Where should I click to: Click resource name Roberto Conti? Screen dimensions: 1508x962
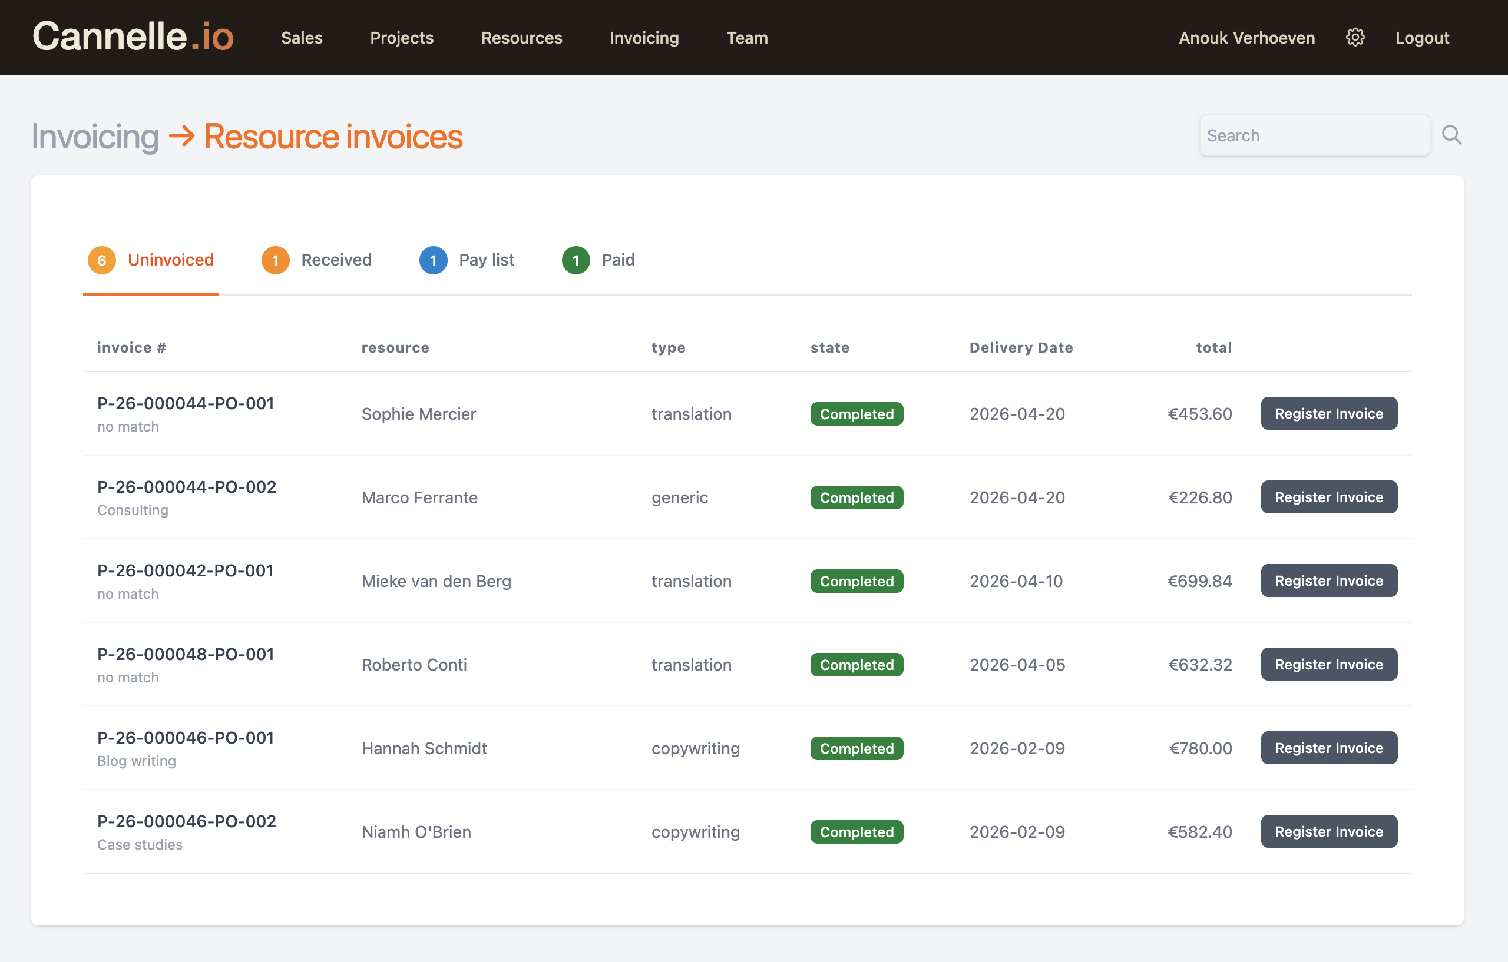[x=414, y=665]
